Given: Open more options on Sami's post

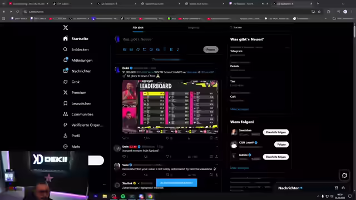Looking at the screenshot, I should 216,165.
